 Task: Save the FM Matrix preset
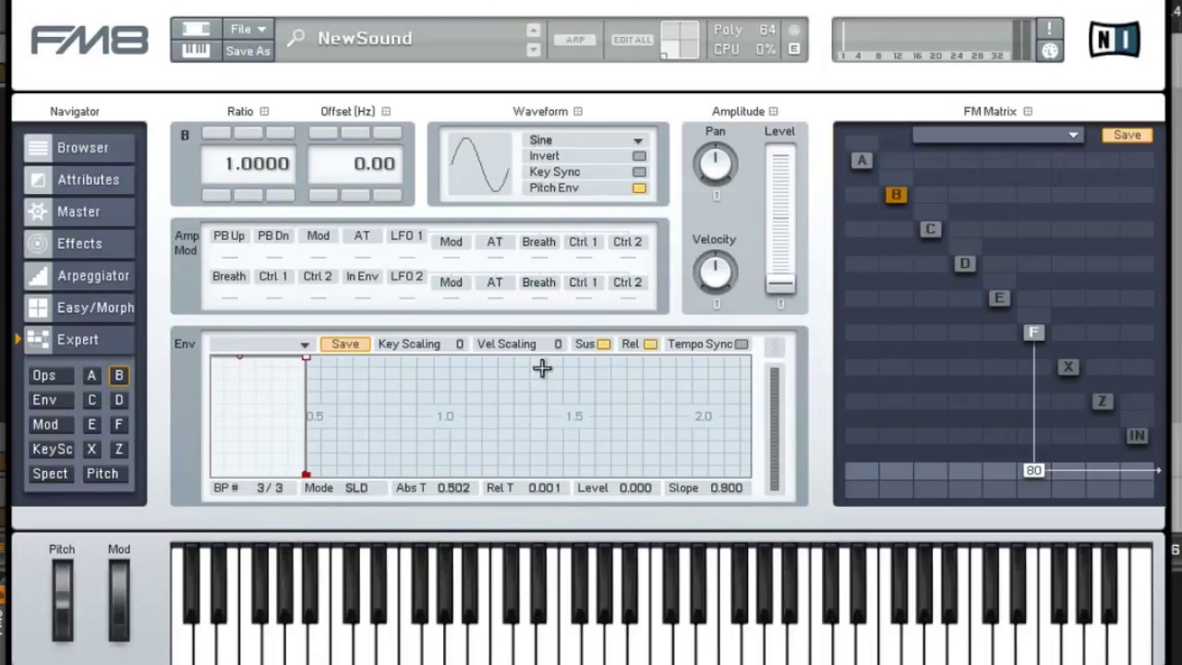click(1127, 135)
